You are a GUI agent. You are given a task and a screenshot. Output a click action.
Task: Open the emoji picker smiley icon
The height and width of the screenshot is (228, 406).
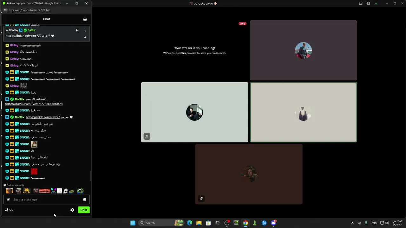[84, 199]
